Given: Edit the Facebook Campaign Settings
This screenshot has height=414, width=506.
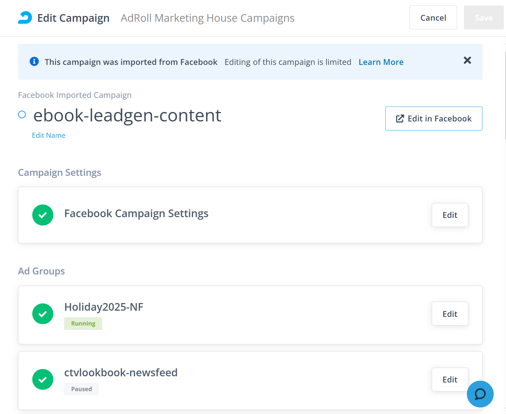Looking at the screenshot, I should pyautogui.click(x=450, y=215).
